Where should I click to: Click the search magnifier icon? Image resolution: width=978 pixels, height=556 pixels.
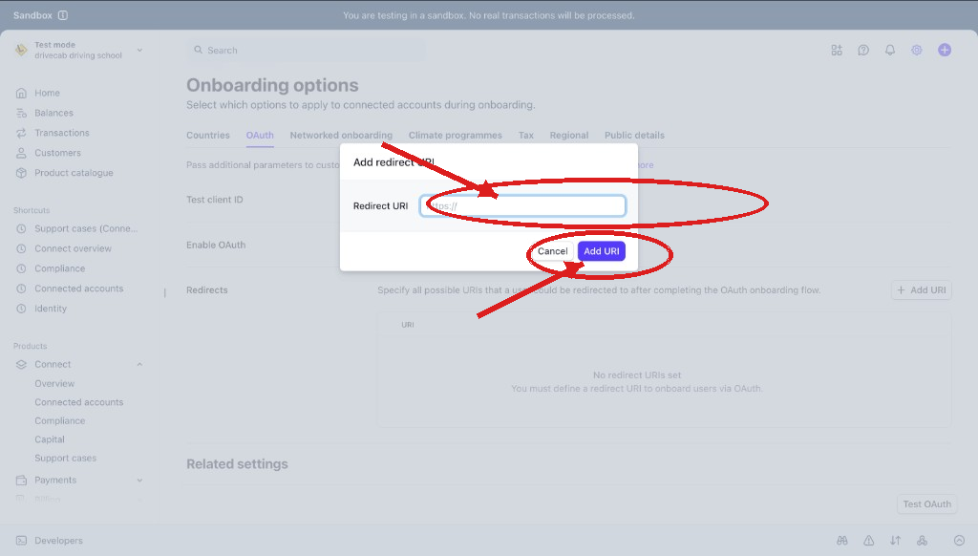click(x=199, y=50)
